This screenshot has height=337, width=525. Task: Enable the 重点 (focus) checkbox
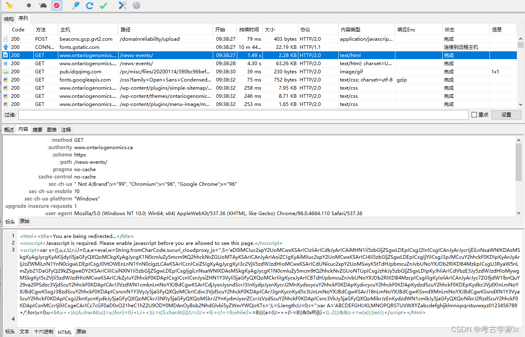(x=474, y=115)
